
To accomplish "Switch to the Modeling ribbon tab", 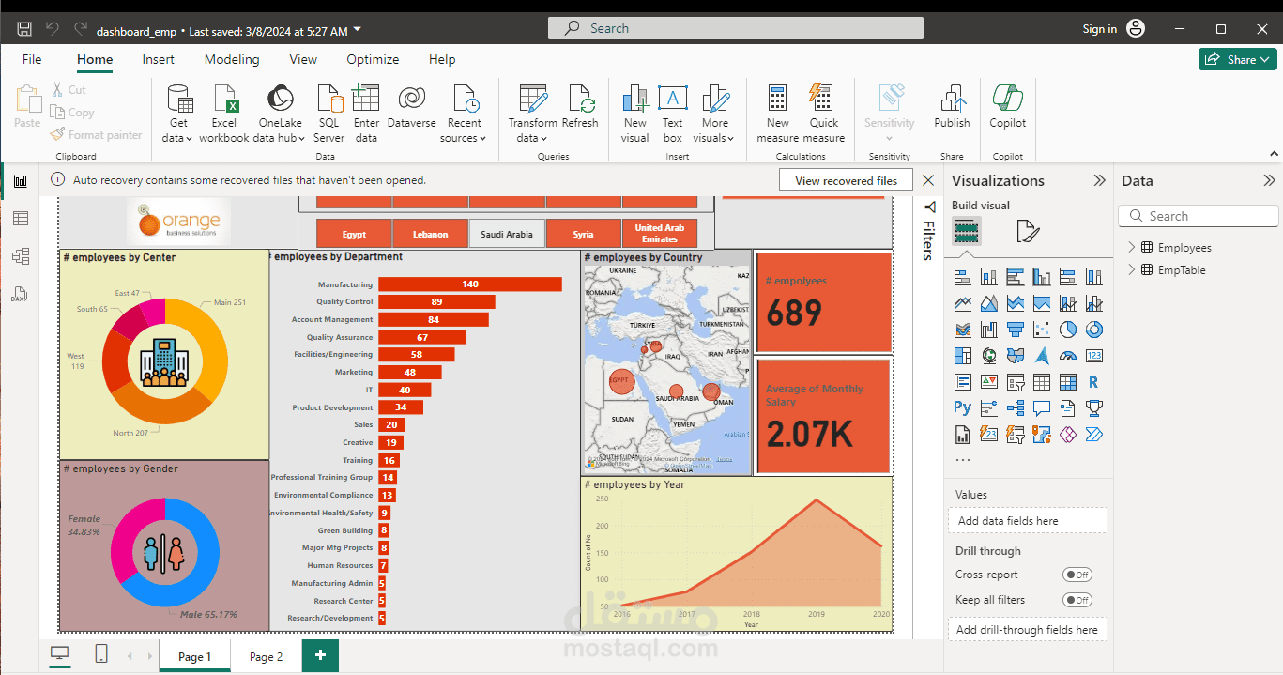I will point(232,59).
